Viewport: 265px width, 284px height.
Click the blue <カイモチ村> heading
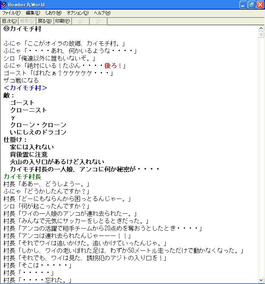pyautogui.click(x=26, y=88)
